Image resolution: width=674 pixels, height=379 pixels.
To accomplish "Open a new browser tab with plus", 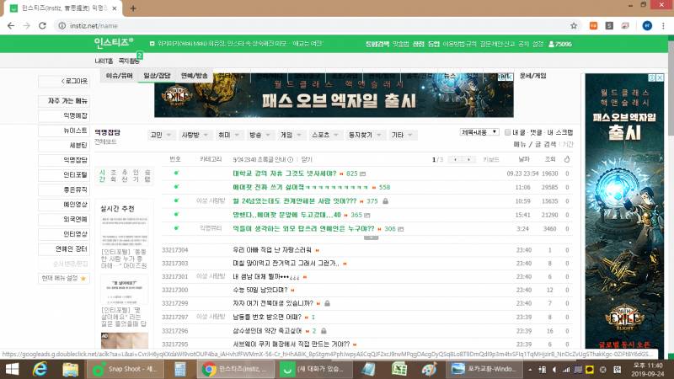I will tap(133, 8).
